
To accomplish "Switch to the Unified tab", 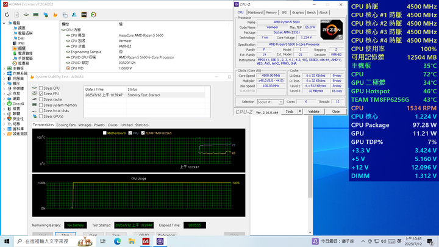I will [127, 125].
